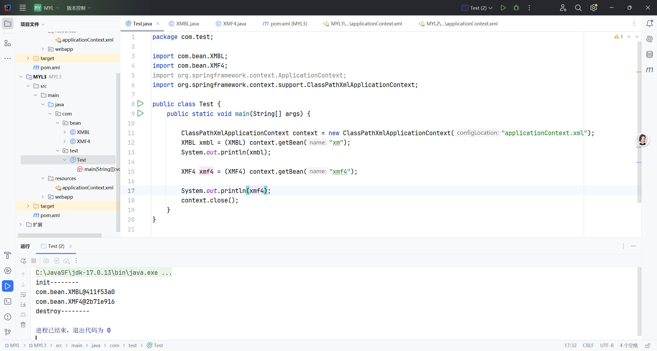Click the Debug bug icon in toolbar
Viewport: 657px width, 351px height.
pyautogui.click(x=516, y=8)
